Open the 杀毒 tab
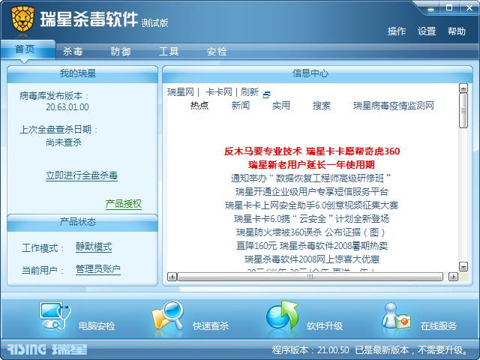The height and width of the screenshot is (360, 480). [x=73, y=51]
